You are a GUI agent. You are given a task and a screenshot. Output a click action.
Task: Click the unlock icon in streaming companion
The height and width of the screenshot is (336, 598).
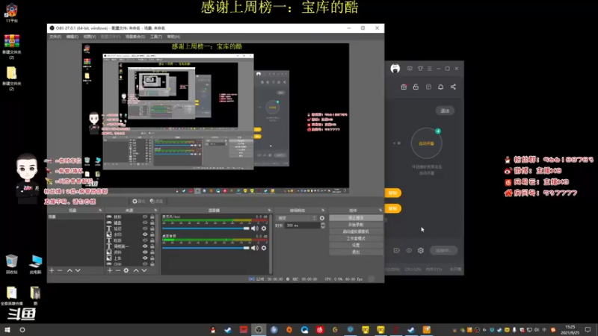[416, 87]
